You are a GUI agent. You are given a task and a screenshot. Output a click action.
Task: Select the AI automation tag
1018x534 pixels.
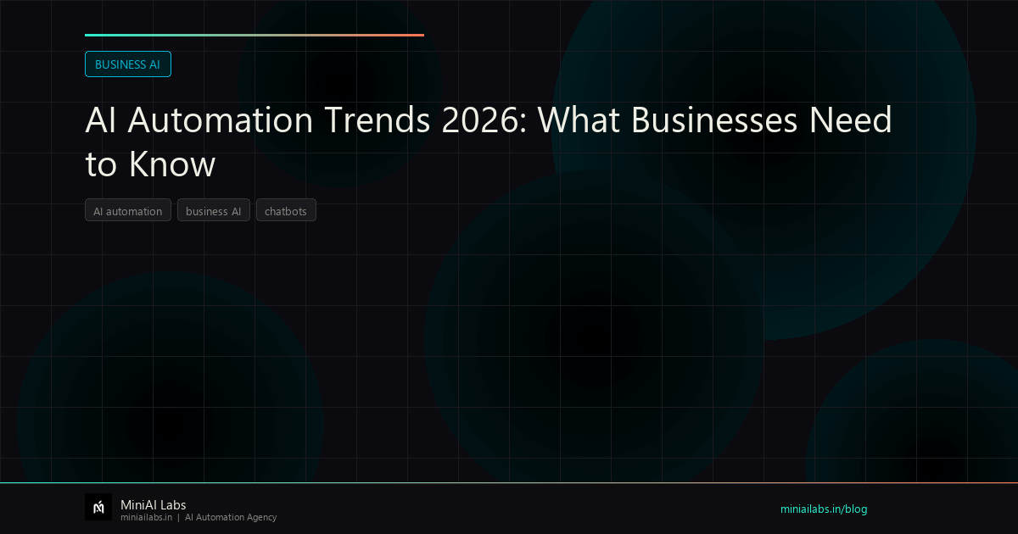tap(128, 211)
